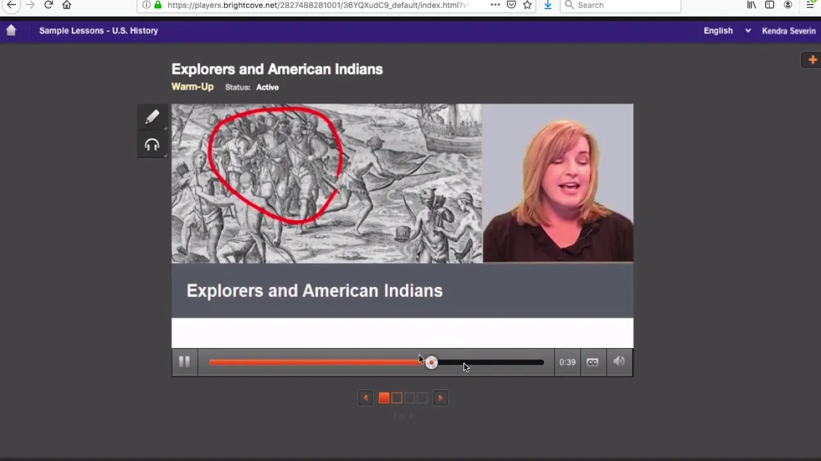
Task: Click the orange plus icon at right edge
Action: point(812,60)
